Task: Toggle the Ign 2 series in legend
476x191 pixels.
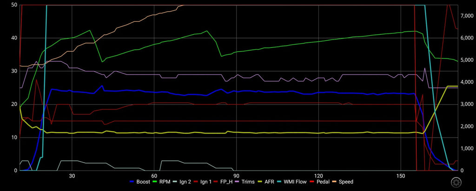Action: click(182, 182)
